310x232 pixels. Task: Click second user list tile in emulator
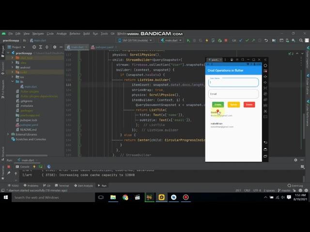point(233,125)
